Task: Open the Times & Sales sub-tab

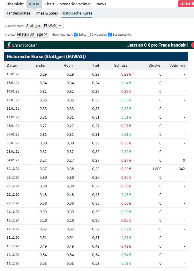Action: point(46,13)
